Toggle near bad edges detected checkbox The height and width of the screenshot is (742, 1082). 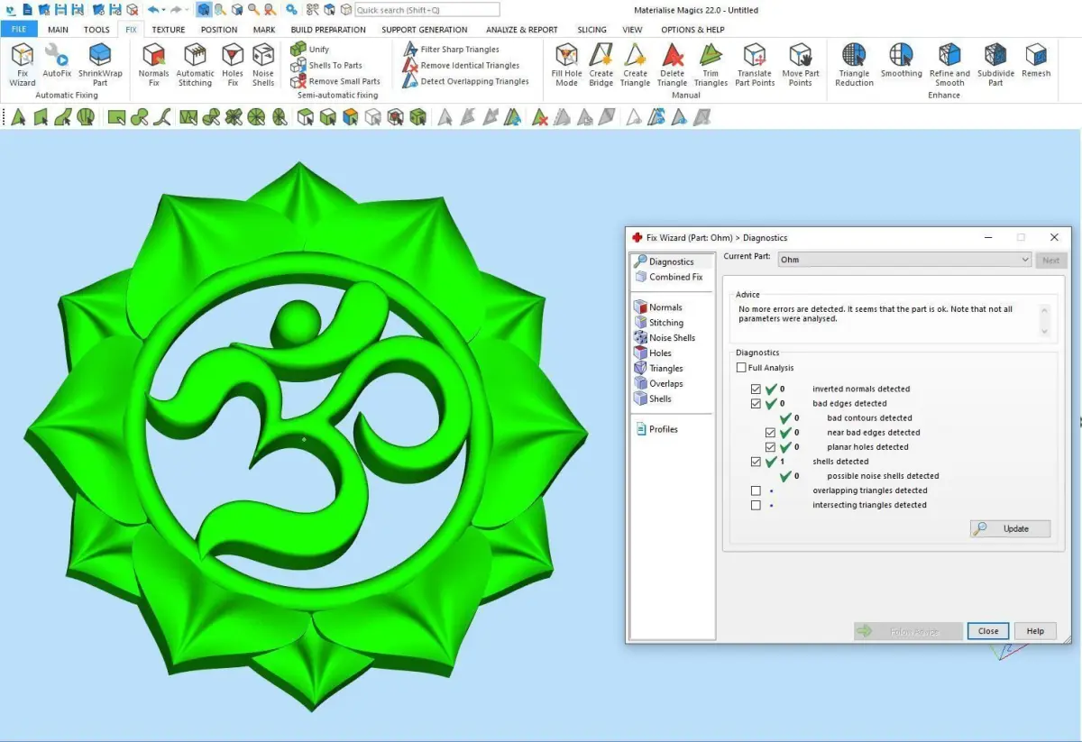click(x=770, y=433)
